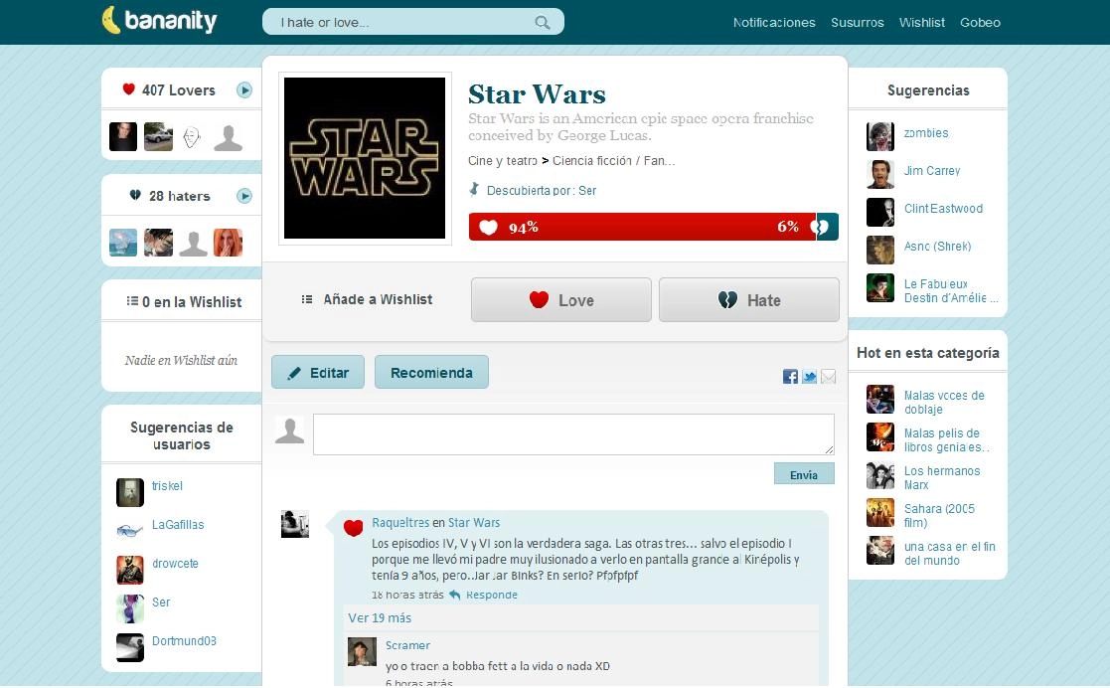
Task: Open the Raqueltres profile link
Action: tap(400, 523)
